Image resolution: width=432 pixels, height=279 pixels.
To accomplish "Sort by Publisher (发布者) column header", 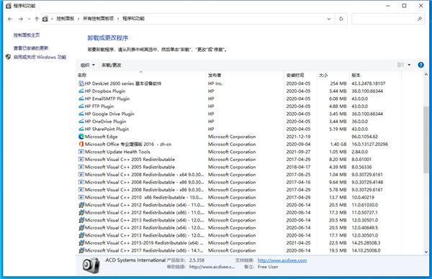I will coord(245,75).
